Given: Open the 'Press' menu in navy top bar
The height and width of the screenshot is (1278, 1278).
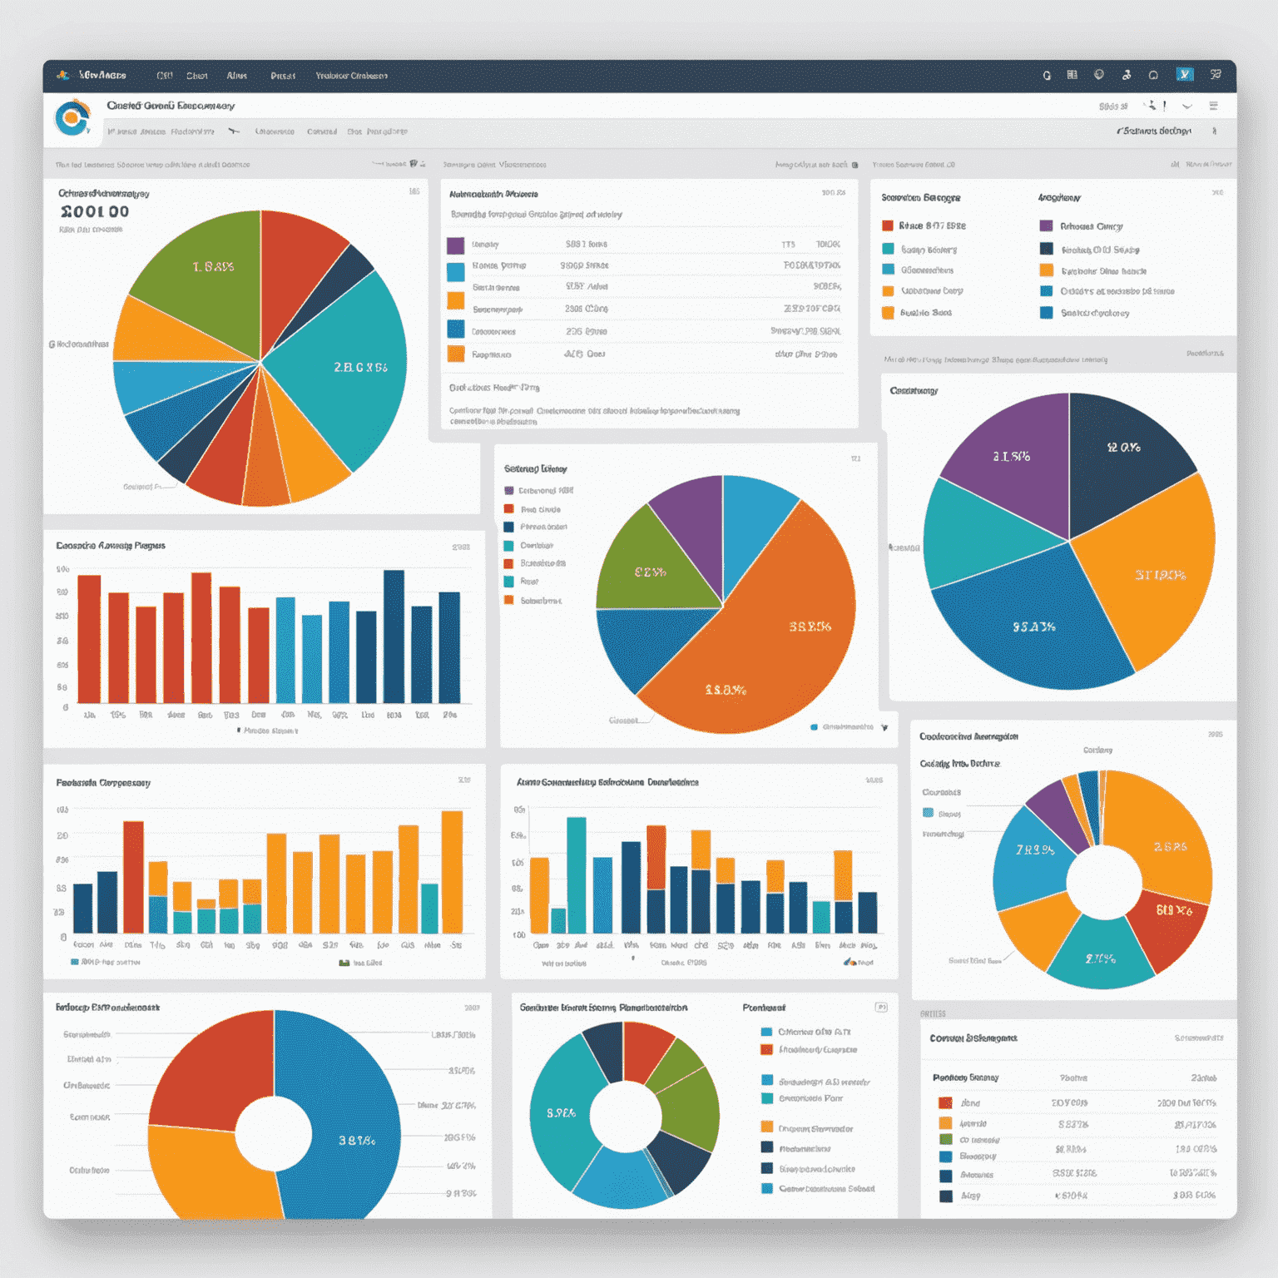Looking at the screenshot, I should tap(283, 75).
